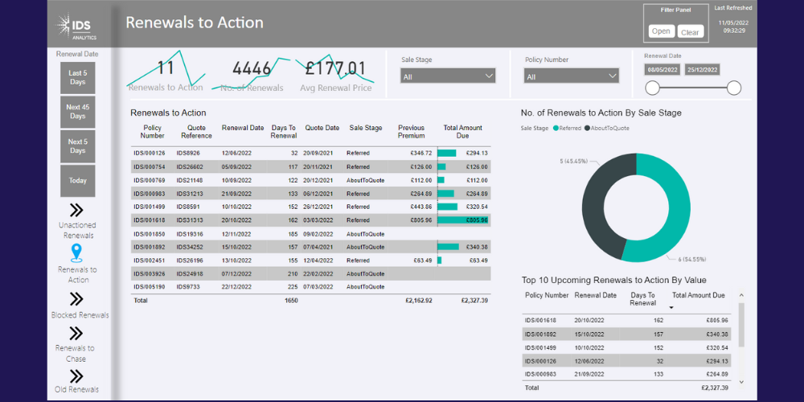Select the Next 5 Days filter
This screenshot has width=804, height=402.
click(x=77, y=146)
